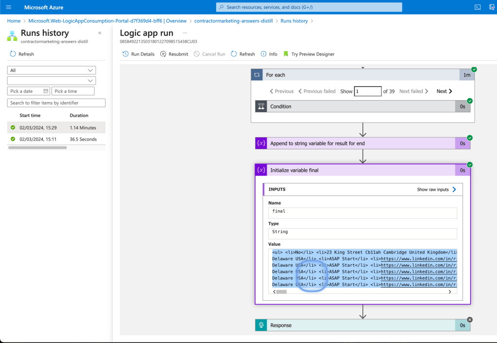Open Run Details

(138, 54)
